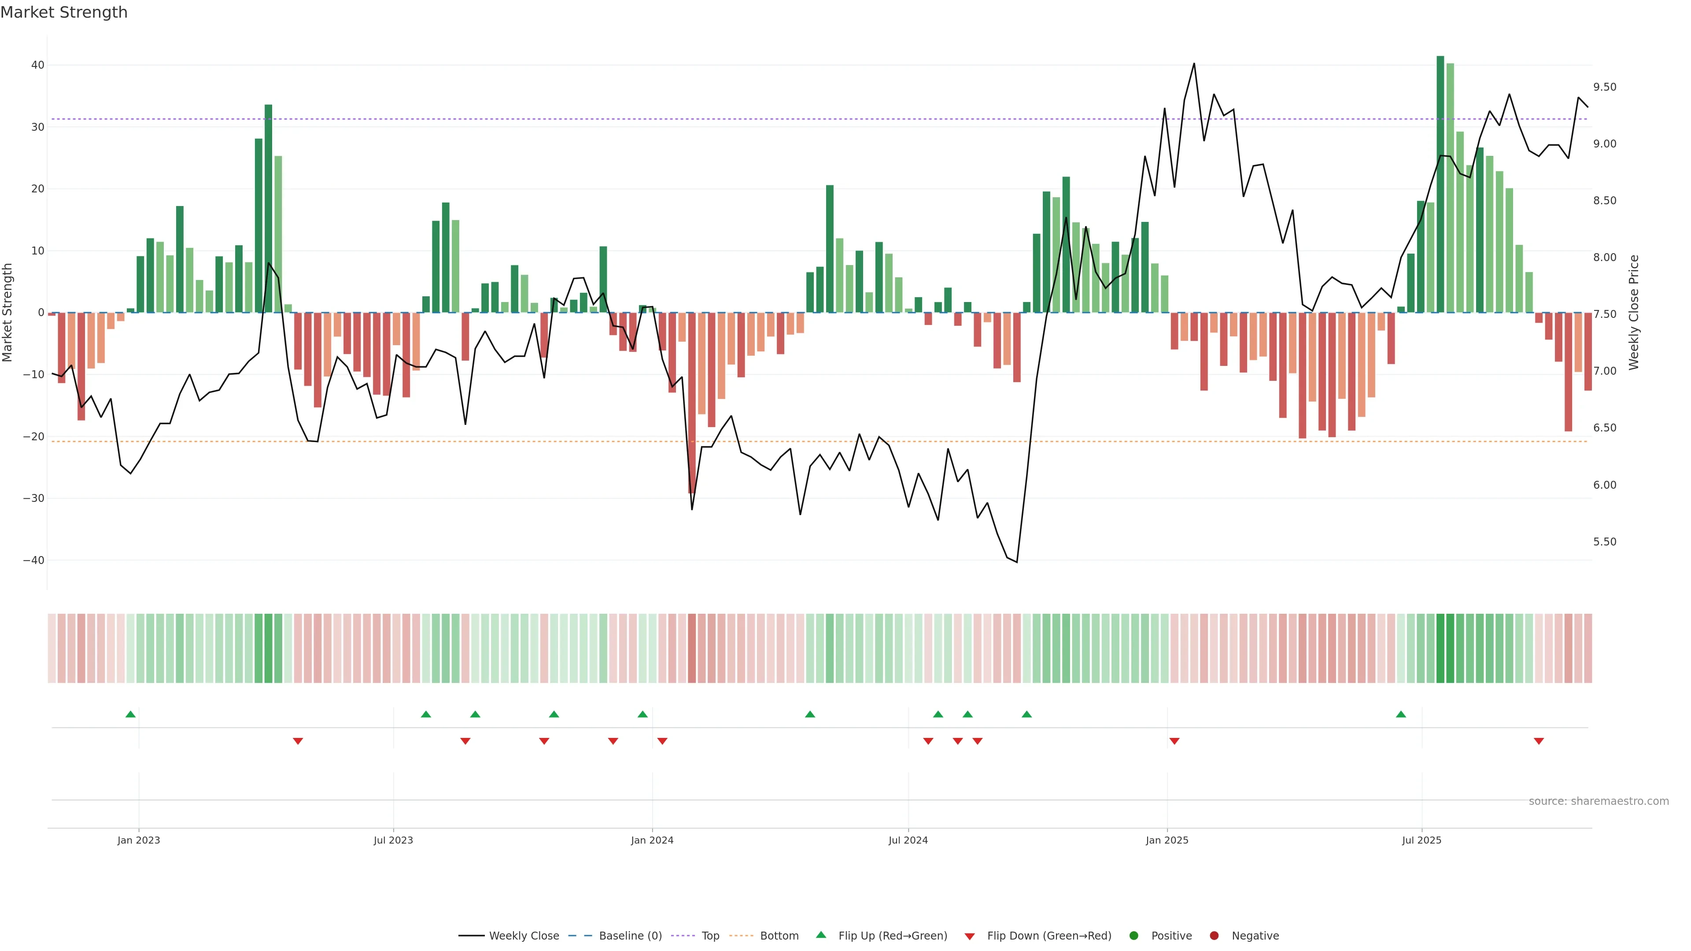Click the darkest green heatmap strip cell
Screen dimensions: 1691x951
pos(1440,648)
